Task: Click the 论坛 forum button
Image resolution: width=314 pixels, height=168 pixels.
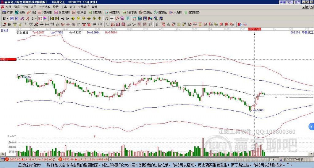Action: point(290,2)
